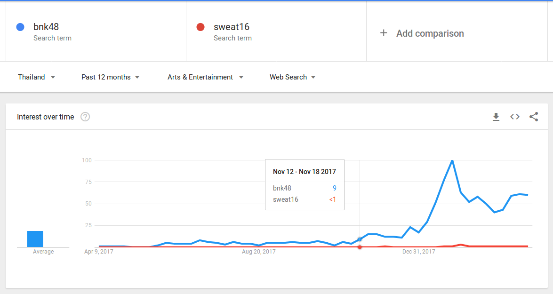Click the Average label under the bar

[43, 252]
